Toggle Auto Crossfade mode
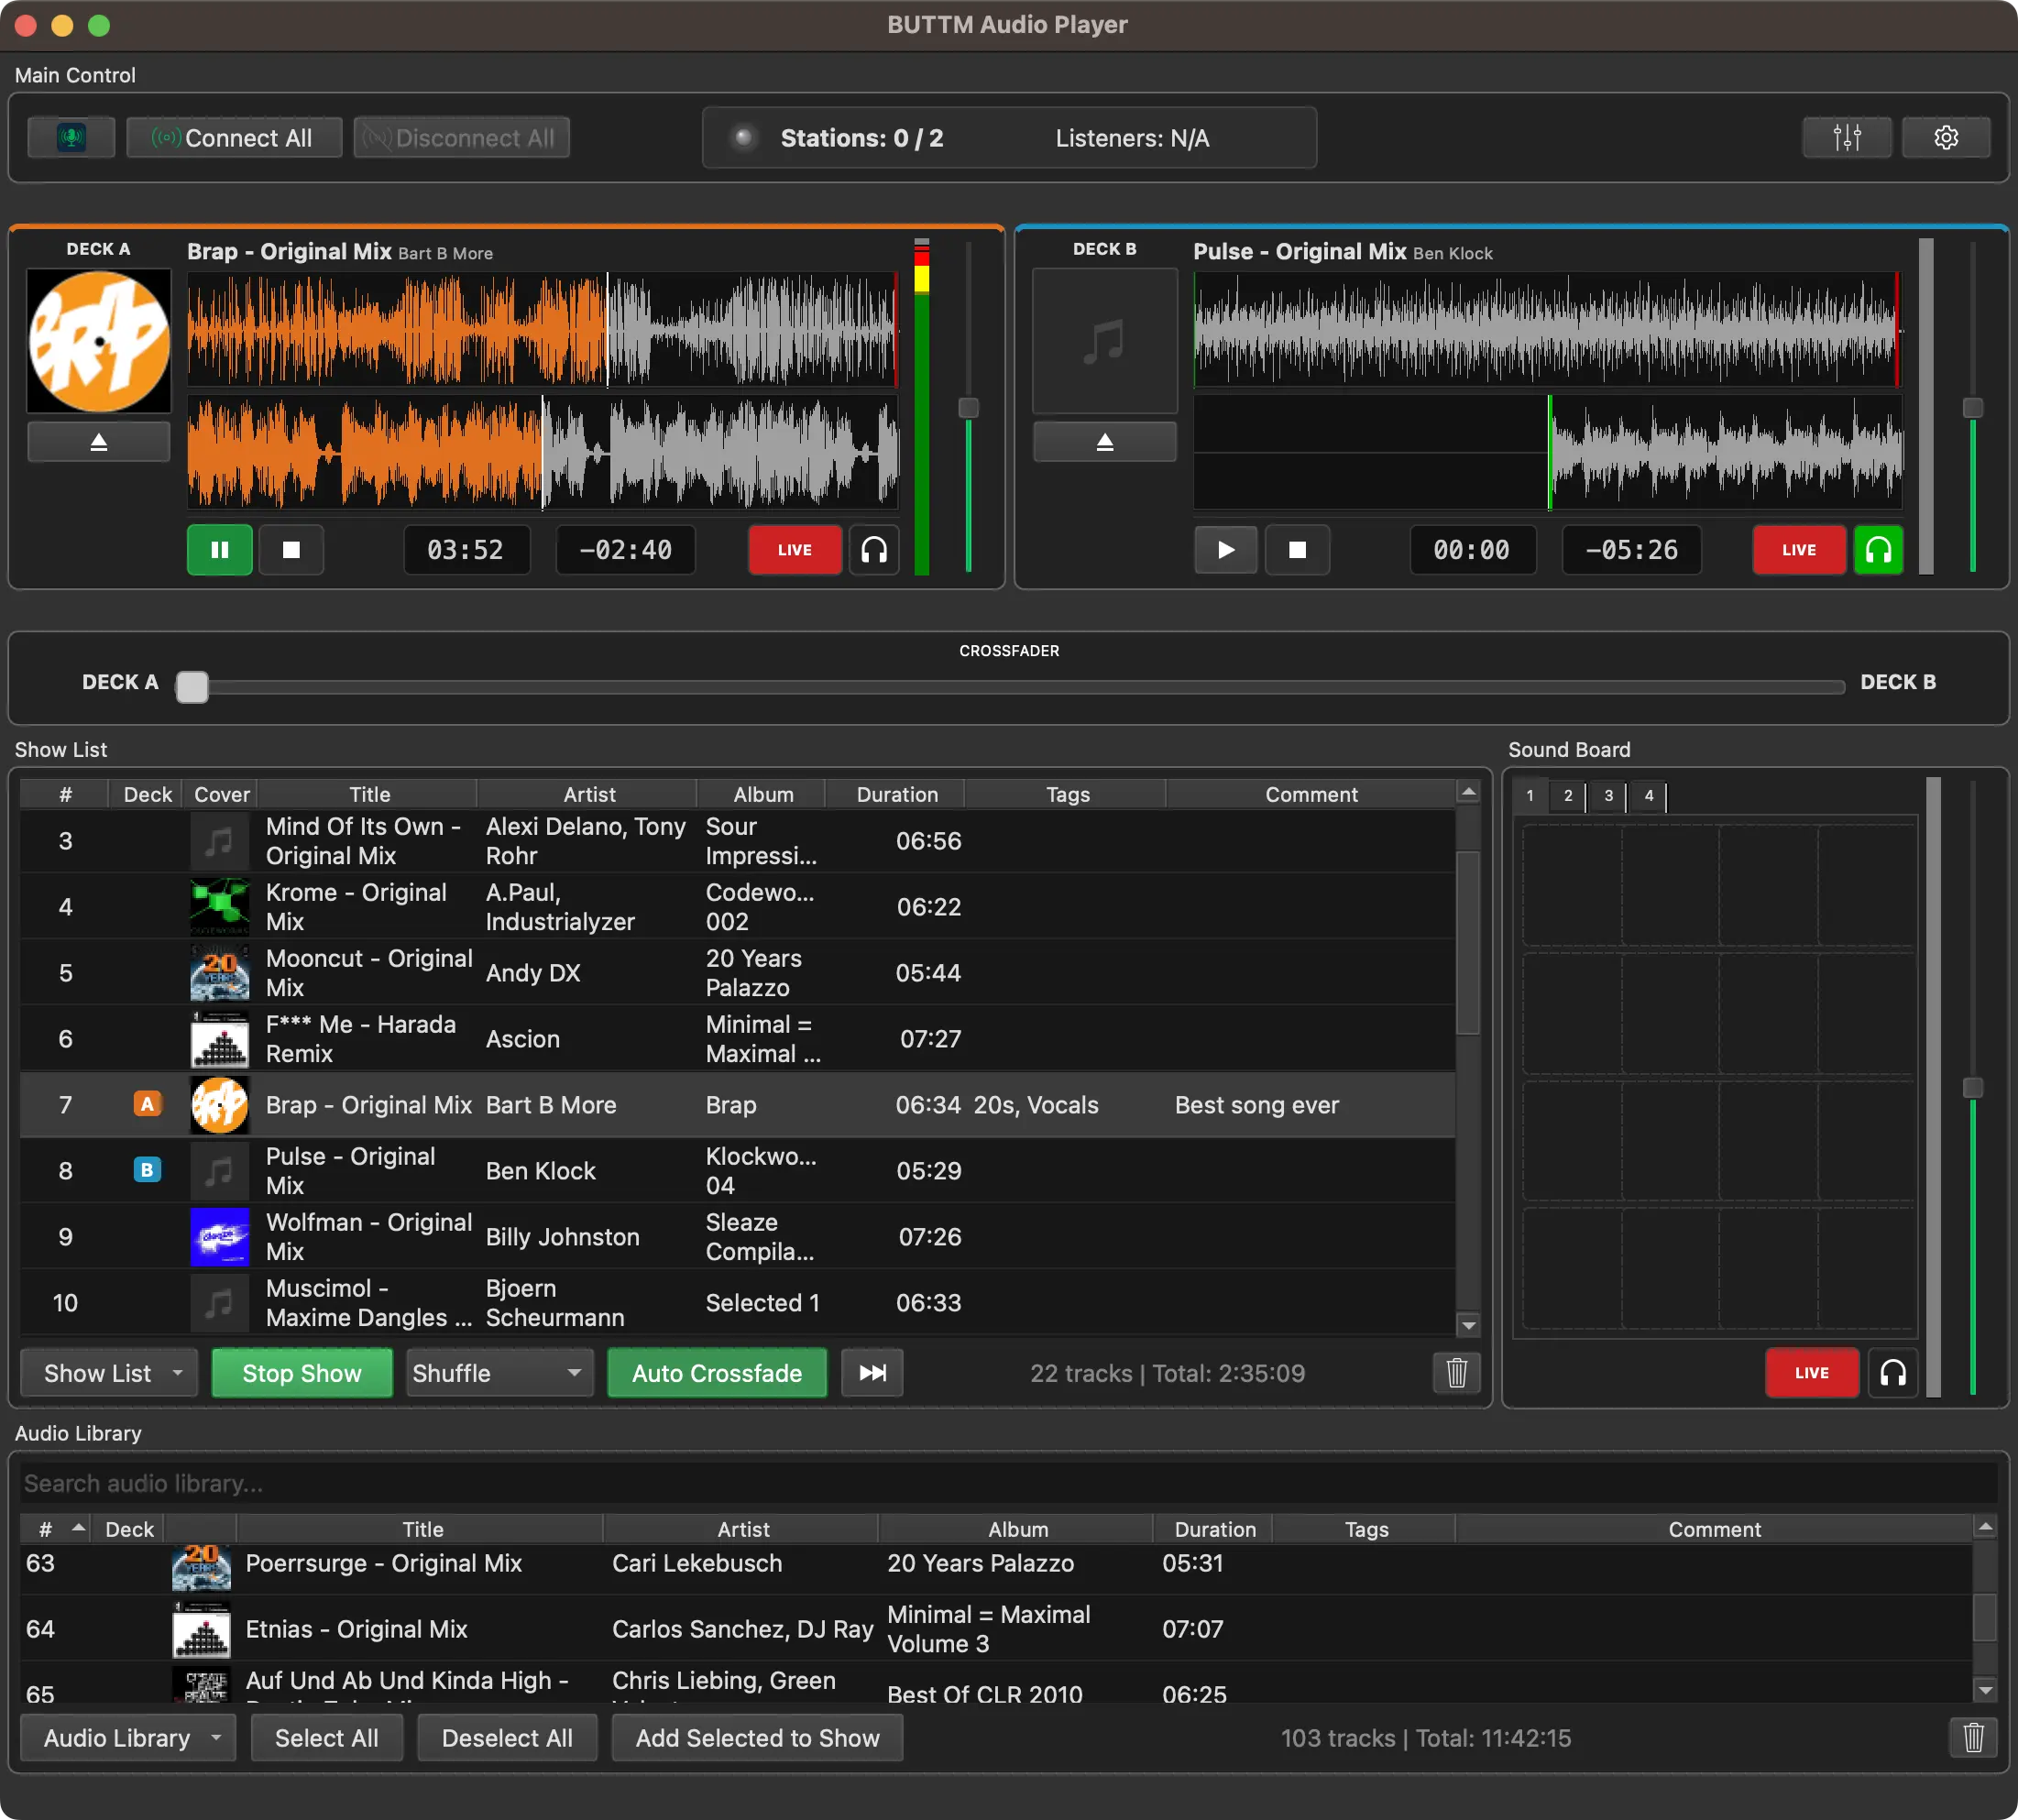2018x1820 pixels. pyautogui.click(x=716, y=1373)
